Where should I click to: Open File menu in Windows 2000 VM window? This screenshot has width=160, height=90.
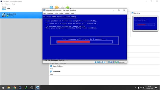point(44,13)
